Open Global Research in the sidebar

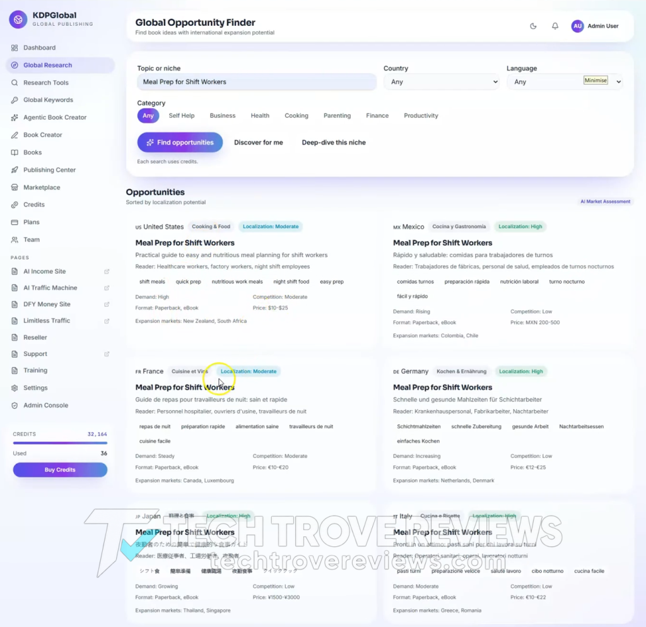click(60, 65)
